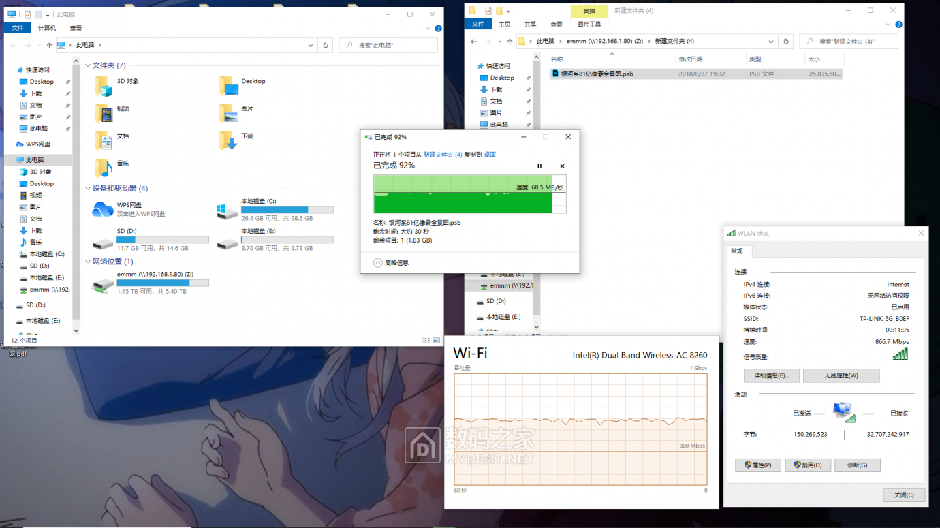Go up one level in 此电脑 window
Viewport: 940px width, 528px height.
click(49, 46)
